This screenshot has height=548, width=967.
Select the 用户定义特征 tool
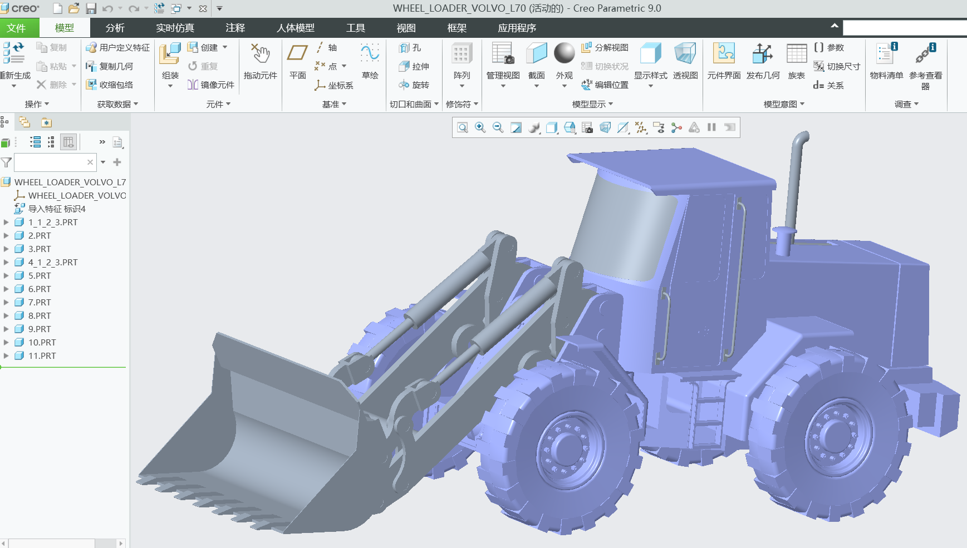(x=117, y=48)
